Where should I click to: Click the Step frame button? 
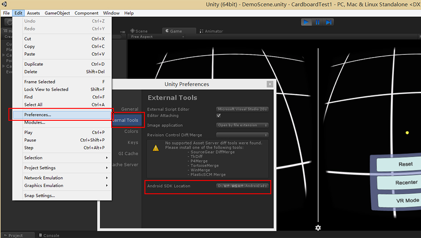tap(328, 22)
